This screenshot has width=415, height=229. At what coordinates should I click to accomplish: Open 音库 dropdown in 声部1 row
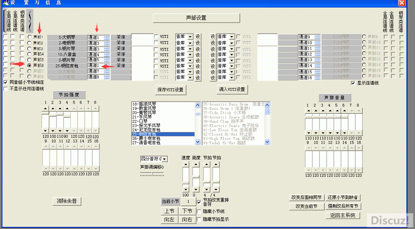click(x=191, y=37)
